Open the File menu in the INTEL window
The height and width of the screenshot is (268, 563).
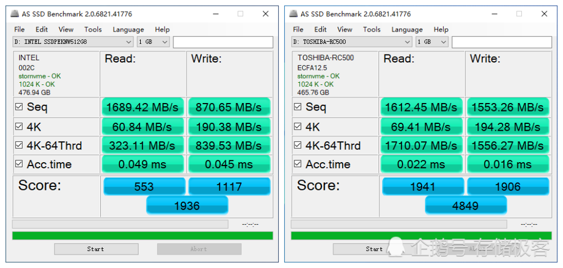(19, 29)
